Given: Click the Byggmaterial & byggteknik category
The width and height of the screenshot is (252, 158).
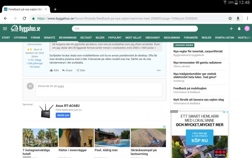Looking at the screenshot, I should coord(189,55).
